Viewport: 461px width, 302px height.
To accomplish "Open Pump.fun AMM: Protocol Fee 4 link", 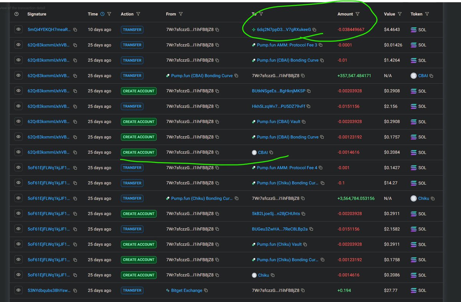I will pyautogui.click(x=287, y=168).
